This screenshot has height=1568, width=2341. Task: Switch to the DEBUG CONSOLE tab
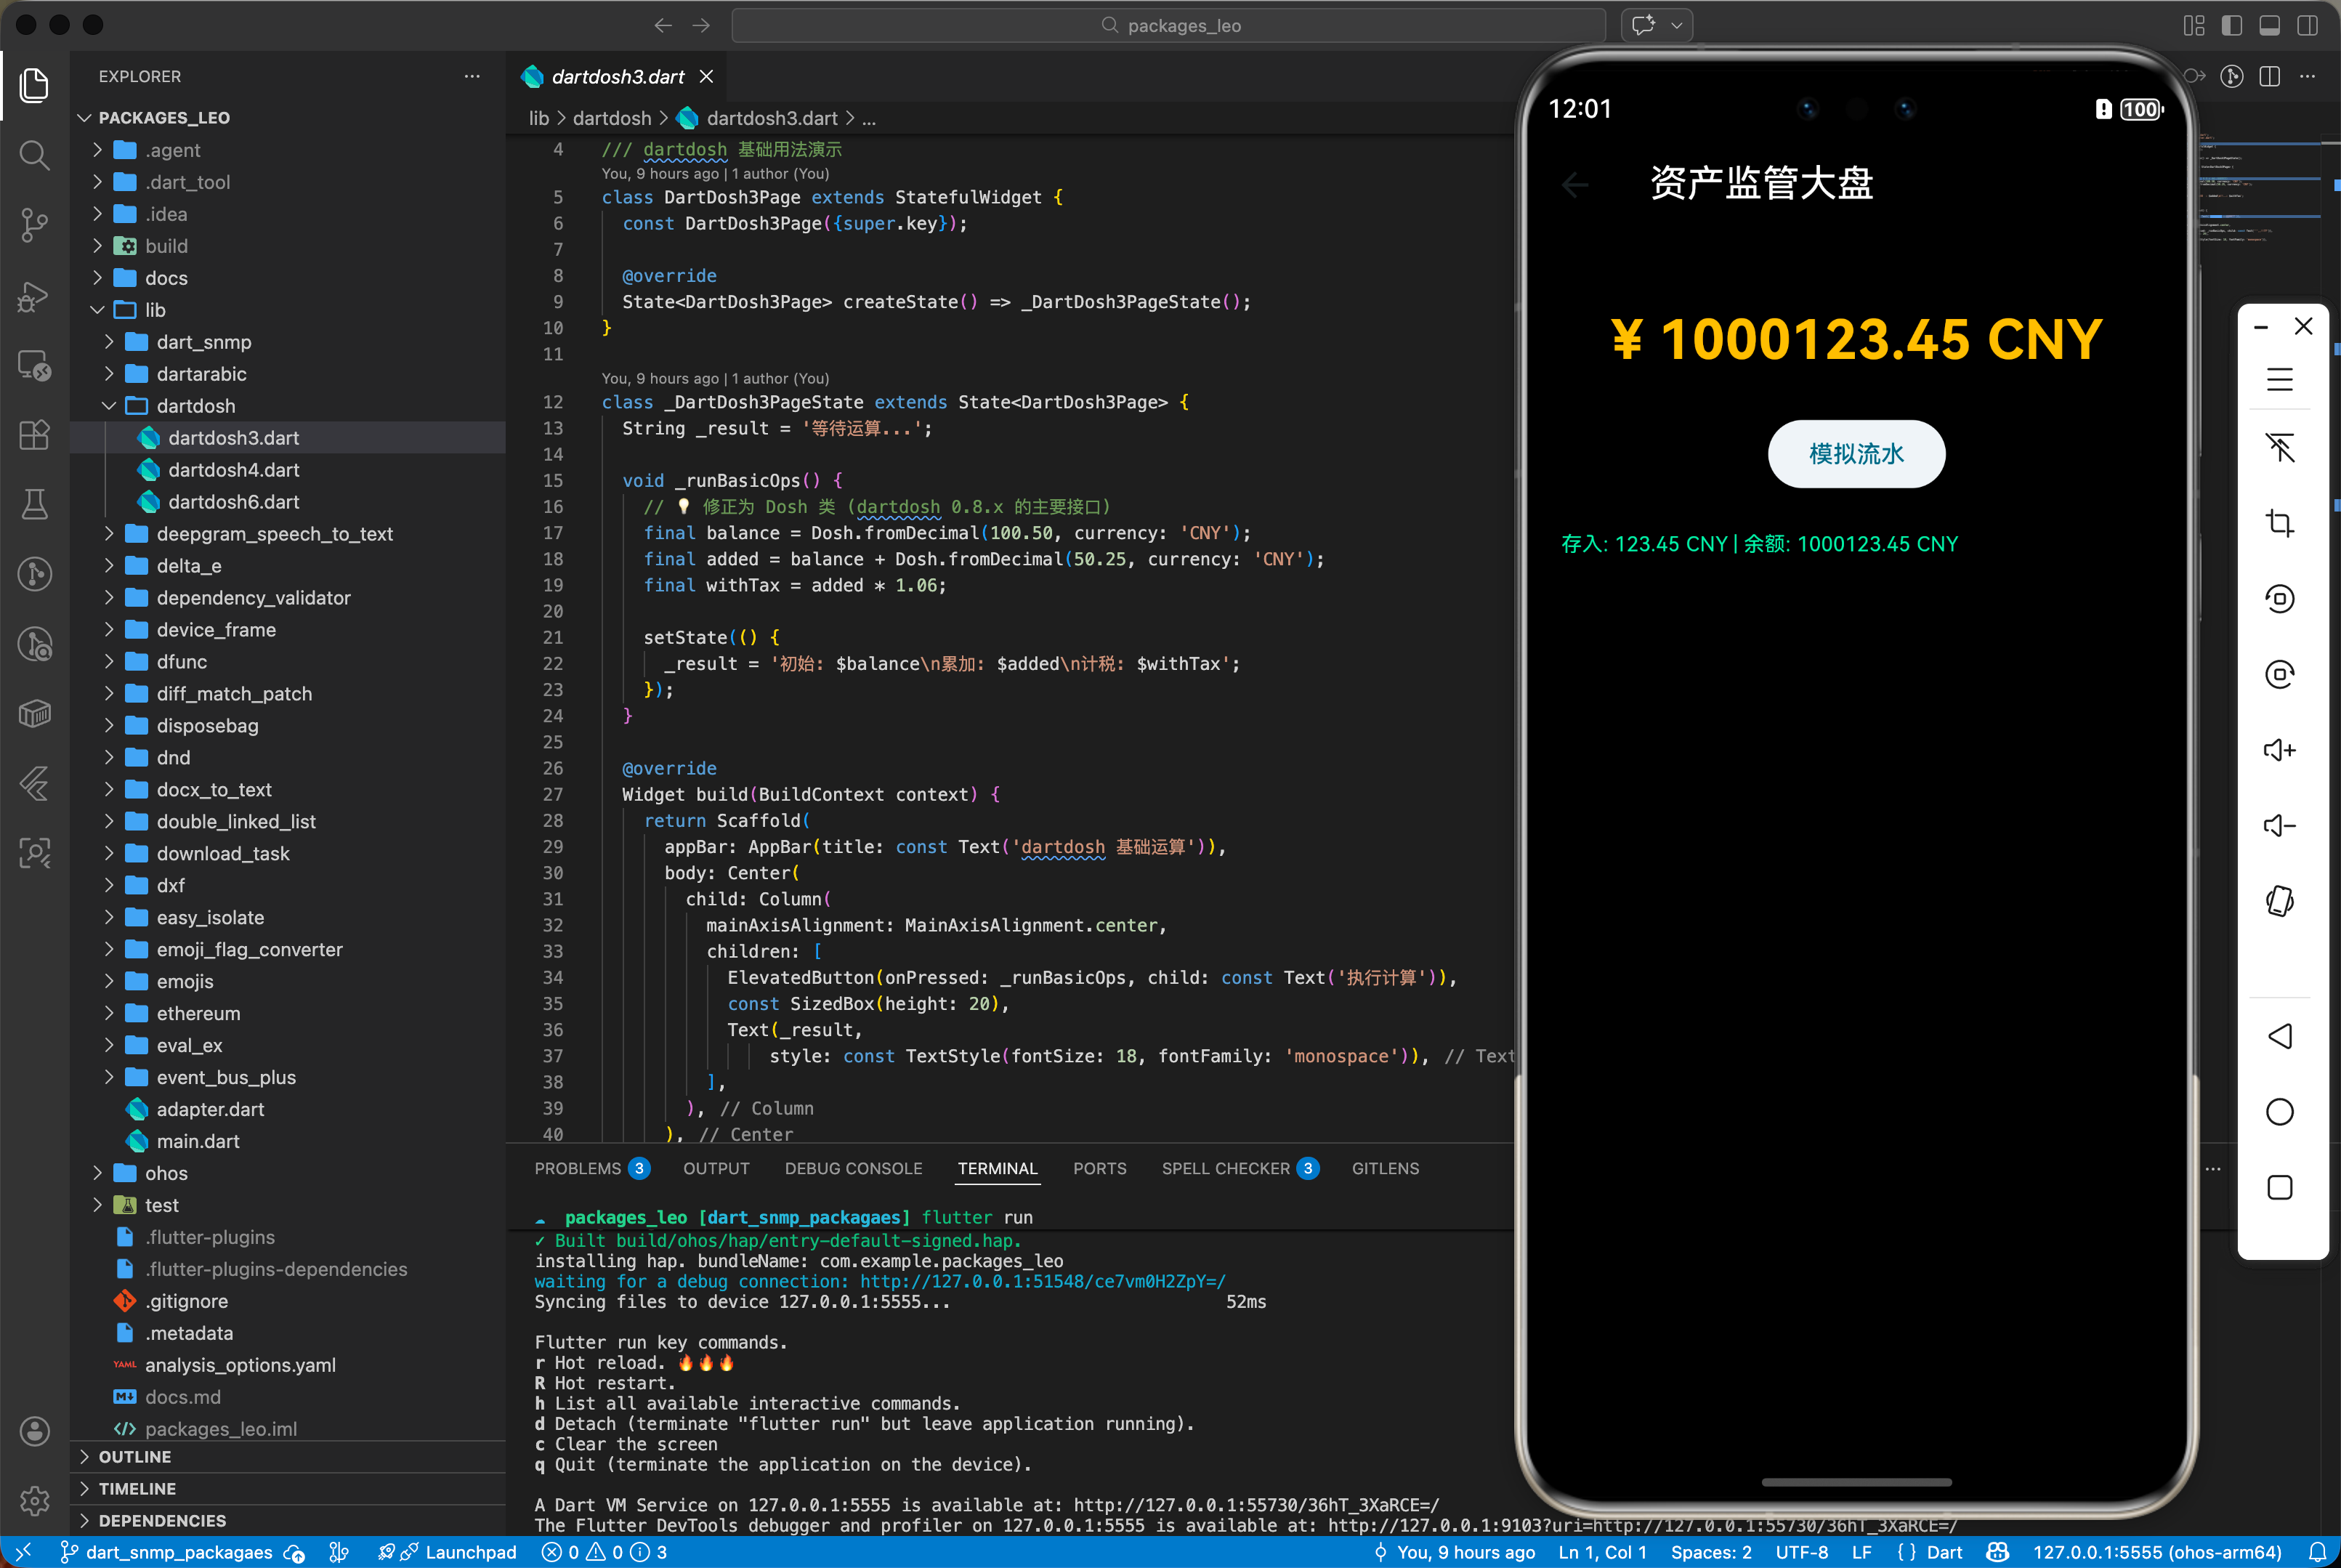click(x=853, y=1168)
